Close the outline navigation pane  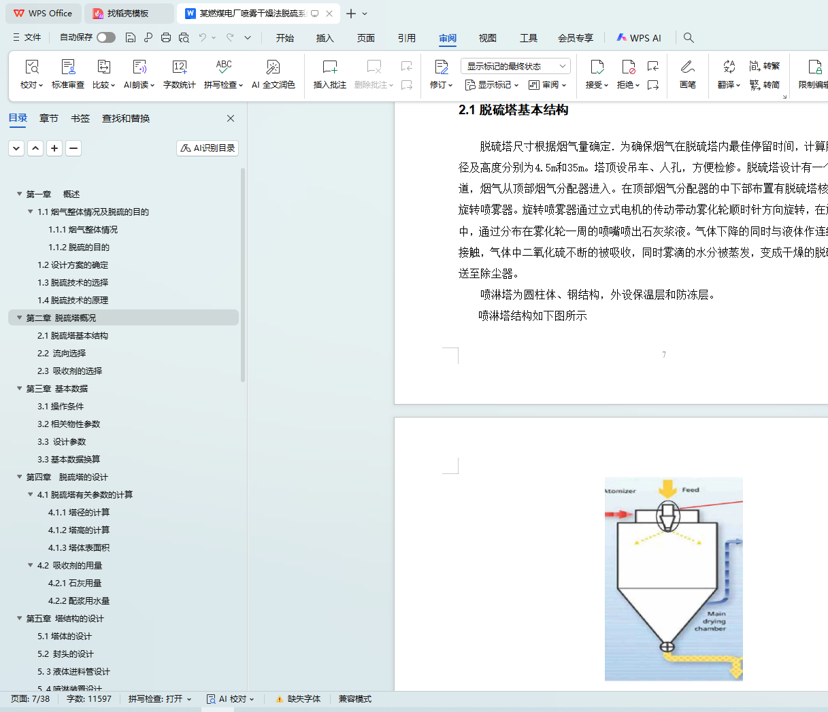[x=231, y=118]
